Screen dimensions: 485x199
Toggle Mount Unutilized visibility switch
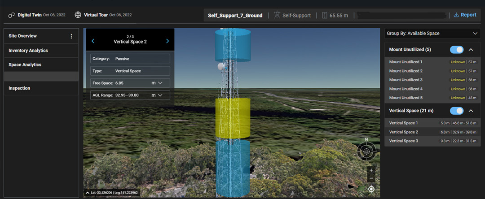tap(457, 50)
